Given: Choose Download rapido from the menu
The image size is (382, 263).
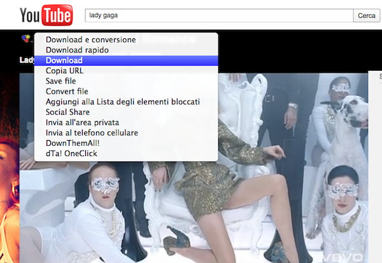Looking at the screenshot, I should (126, 50).
